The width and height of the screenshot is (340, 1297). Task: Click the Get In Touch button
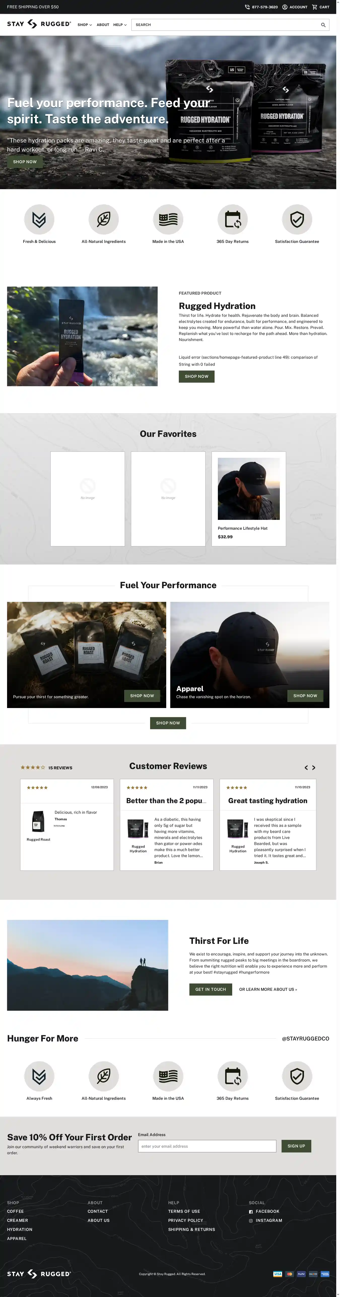coord(210,989)
